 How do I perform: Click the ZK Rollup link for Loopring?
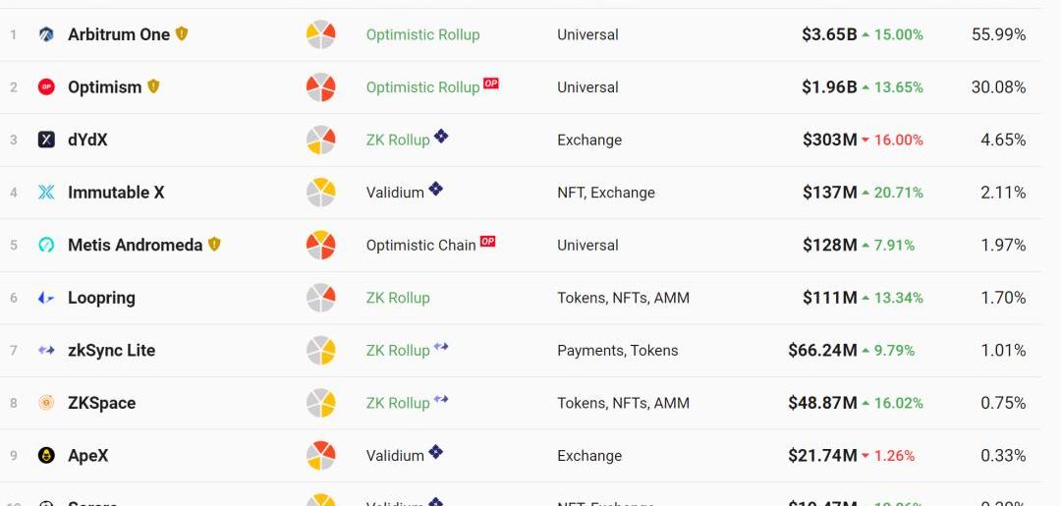click(x=398, y=298)
